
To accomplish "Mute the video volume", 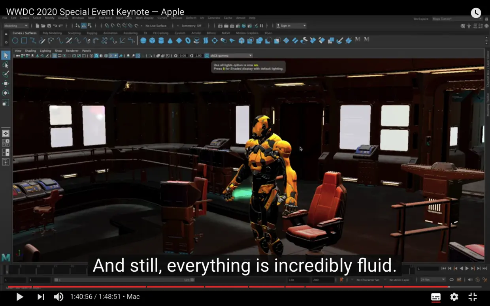I will pyautogui.click(x=58, y=297).
